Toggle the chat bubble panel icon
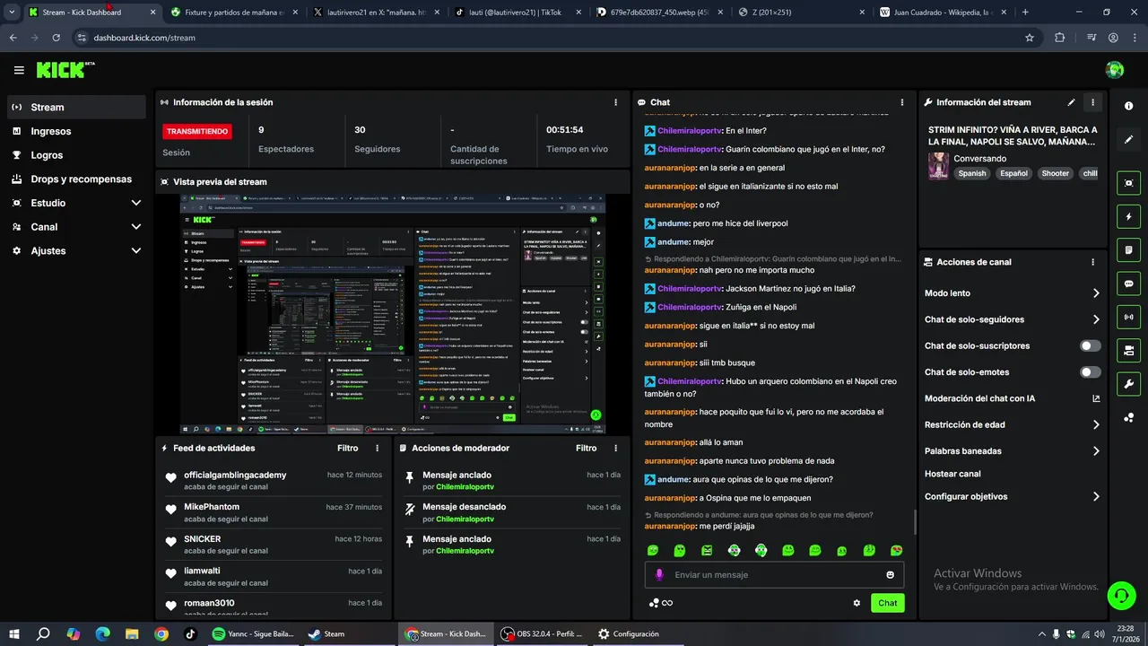Image resolution: width=1148 pixels, height=646 pixels. tap(1128, 284)
